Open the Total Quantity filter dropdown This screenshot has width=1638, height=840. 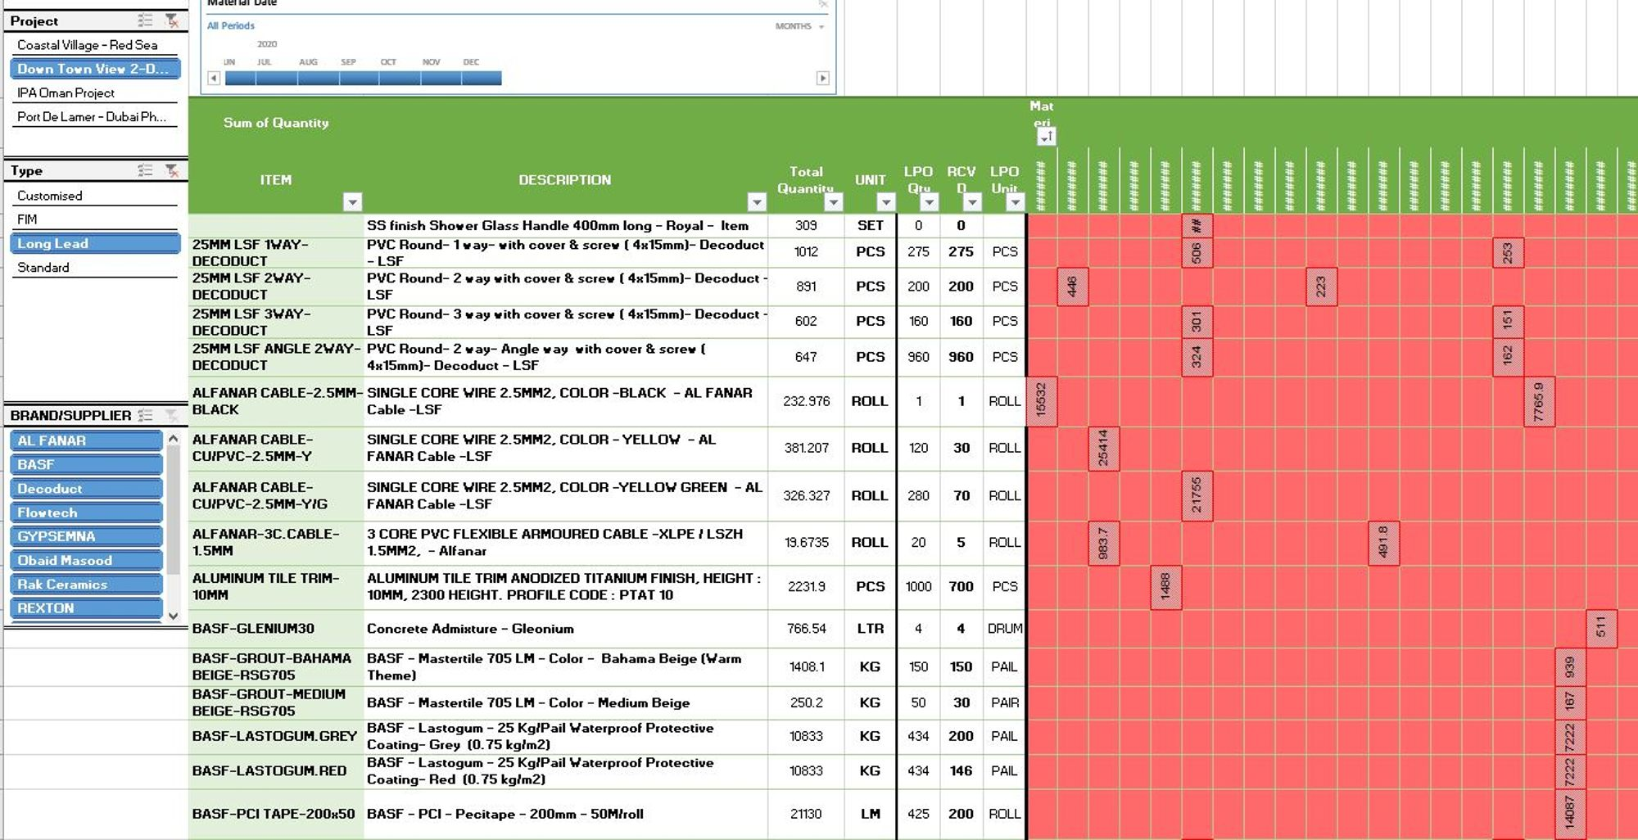(x=834, y=201)
